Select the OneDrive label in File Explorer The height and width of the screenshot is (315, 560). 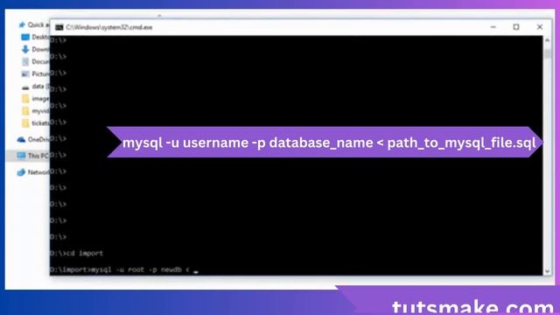[x=38, y=139]
